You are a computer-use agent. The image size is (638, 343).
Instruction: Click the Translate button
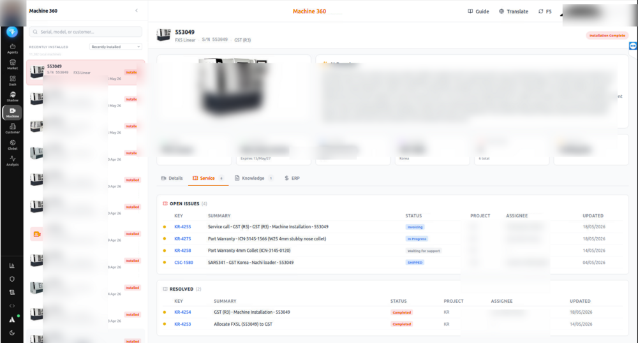click(x=514, y=11)
